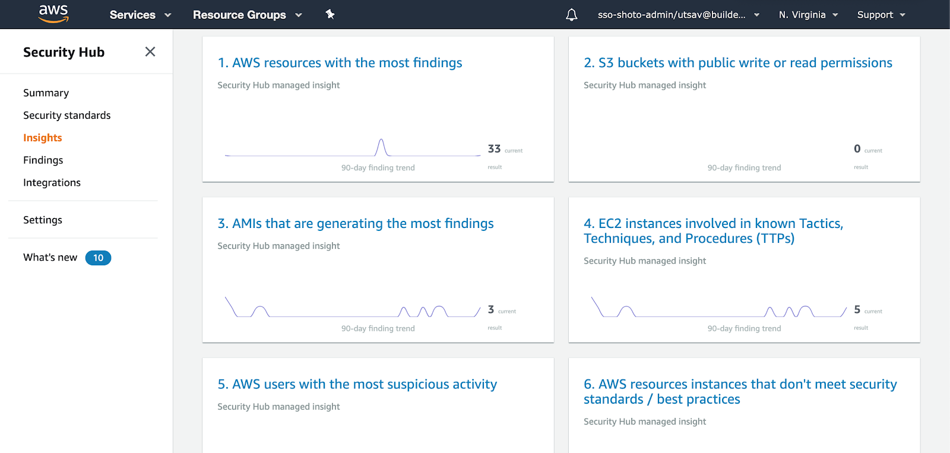The height and width of the screenshot is (453, 950).
Task: Click the trend chart in insight 1 card
Action: 353,147
